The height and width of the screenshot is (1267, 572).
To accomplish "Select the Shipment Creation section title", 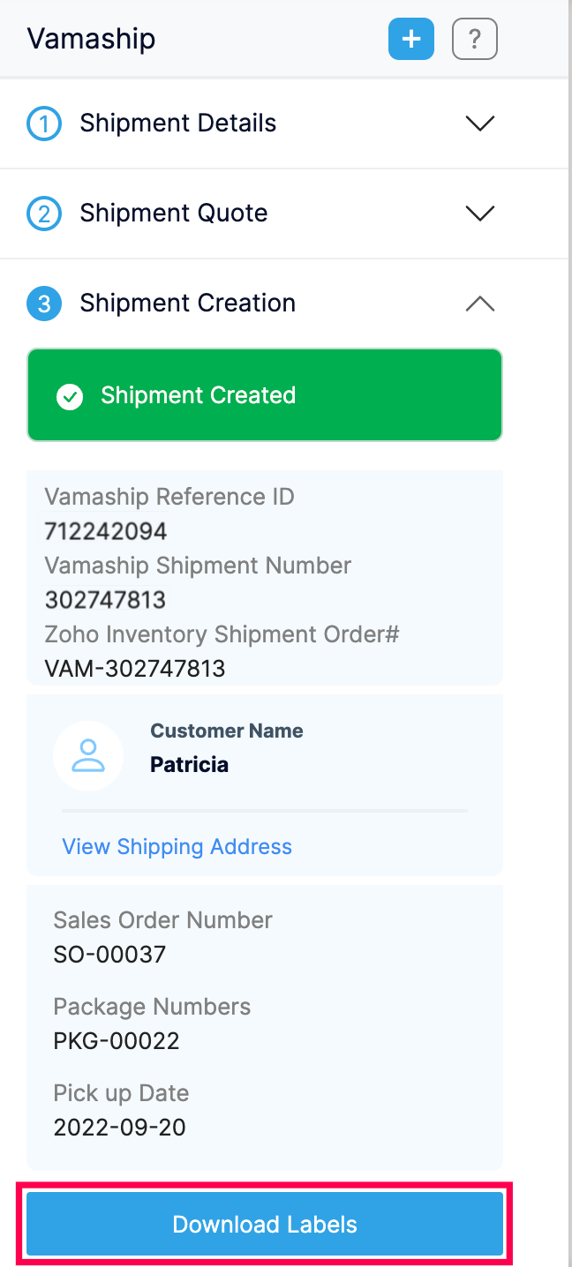I will coord(187,304).
